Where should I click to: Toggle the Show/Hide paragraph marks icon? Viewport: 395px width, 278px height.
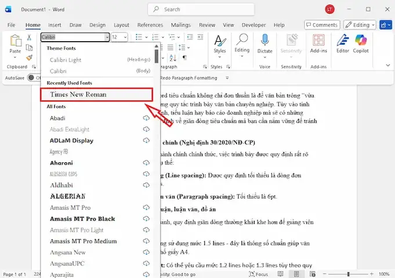[184, 58]
